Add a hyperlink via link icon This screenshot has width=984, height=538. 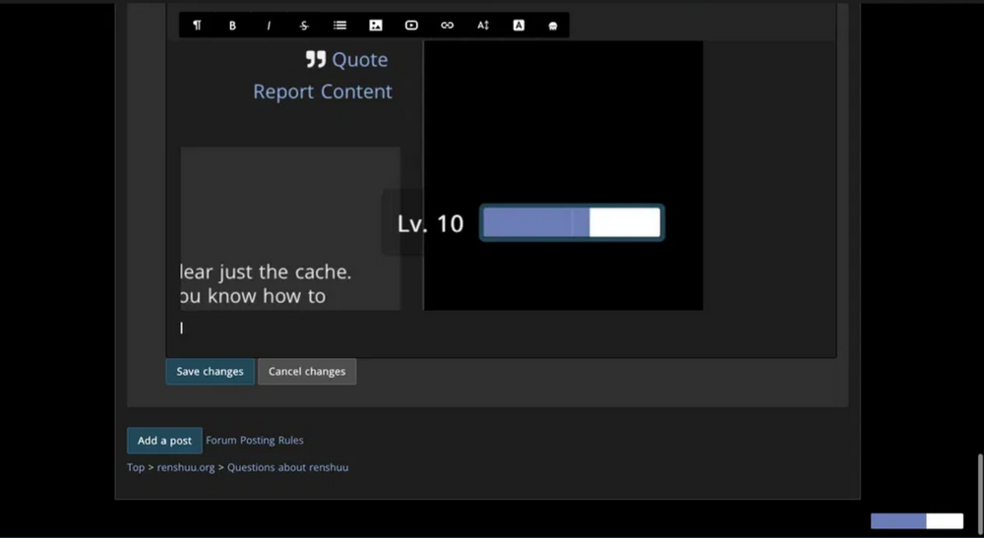pos(447,26)
